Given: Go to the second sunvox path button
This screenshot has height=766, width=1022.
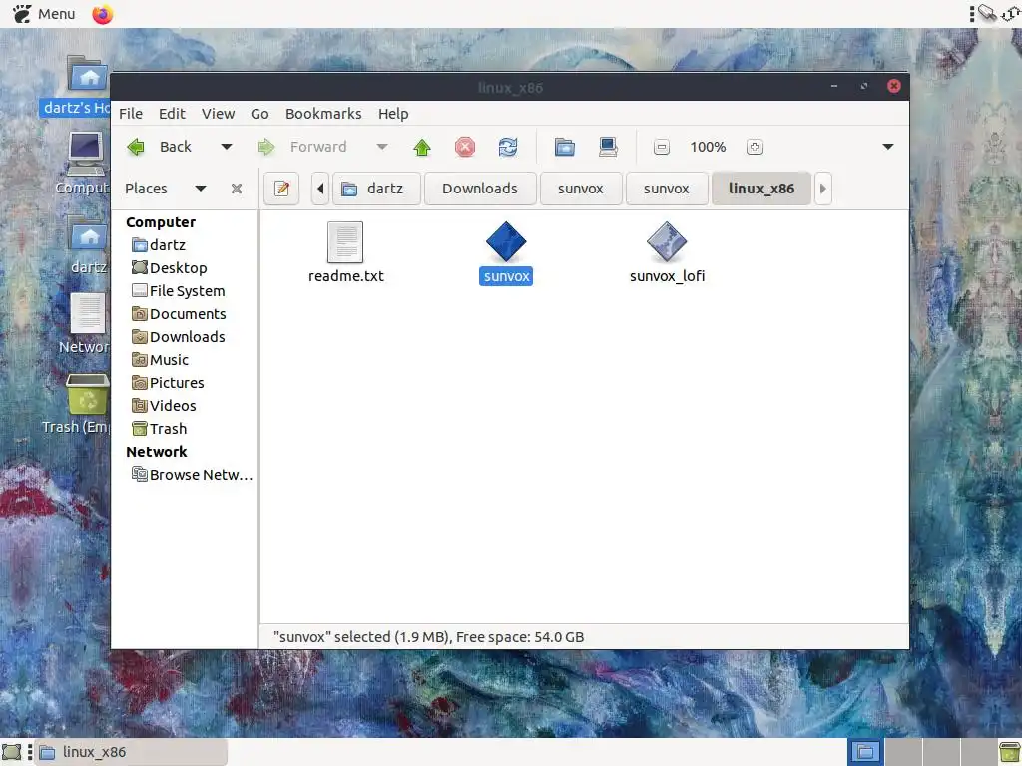Looking at the screenshot, I should point(667,189).
